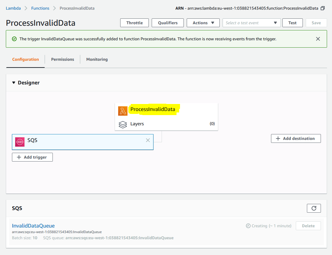
Task: Click the clock icon next to Creating status
Action: click(248, 226)
